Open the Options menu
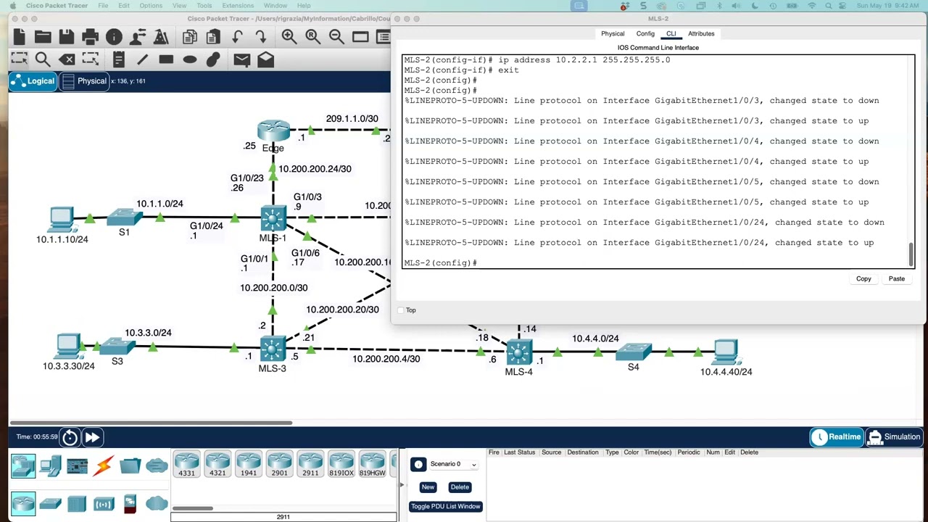This screenshot has width=928, height=522. [x=151, y=6]
